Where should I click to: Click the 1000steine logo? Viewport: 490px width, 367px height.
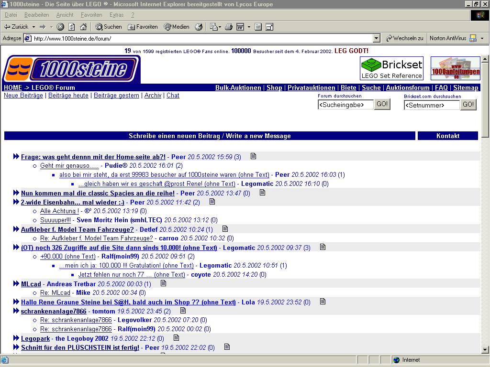point(72,69)
